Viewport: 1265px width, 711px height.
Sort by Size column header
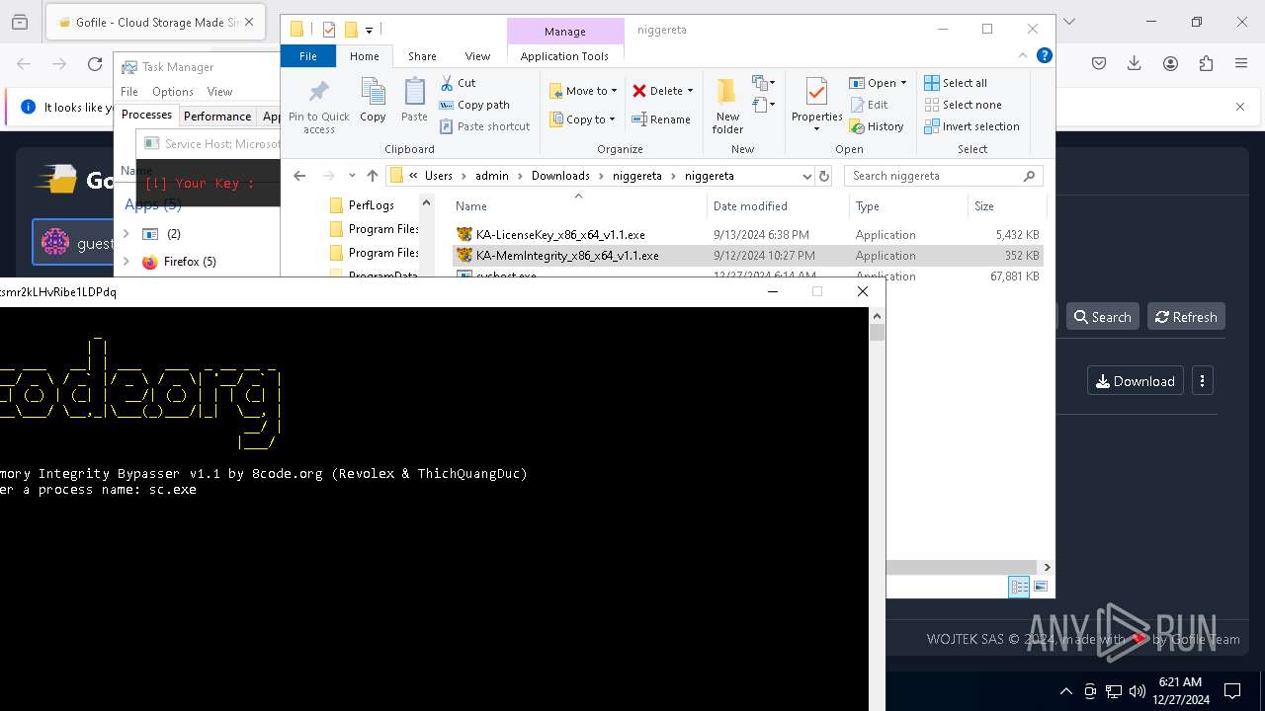tap(984, 206)
